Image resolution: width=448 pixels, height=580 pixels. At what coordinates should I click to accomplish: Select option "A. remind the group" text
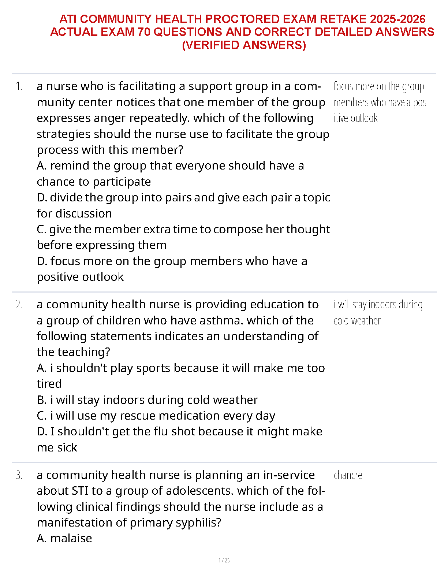[x=170, y=174]
